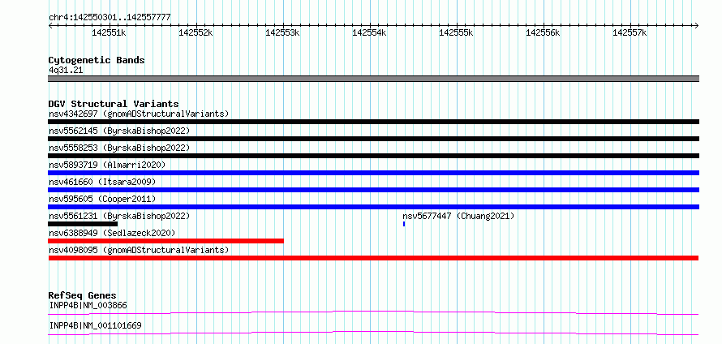Open the nsv6388949 Sedlazeck2020 label
722x344 pixels.
[112, 233]
